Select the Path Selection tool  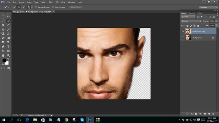click(x=3, y=51)
